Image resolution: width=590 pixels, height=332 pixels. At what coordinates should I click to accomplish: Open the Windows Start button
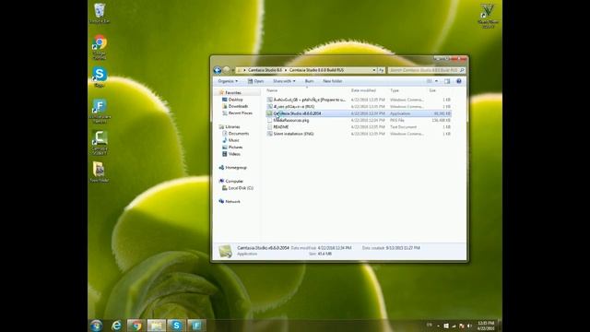coord(96,326)
